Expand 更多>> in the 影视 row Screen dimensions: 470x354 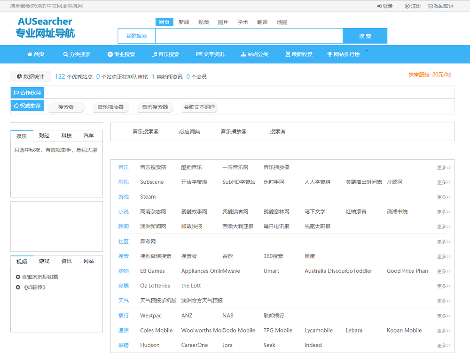444,182
